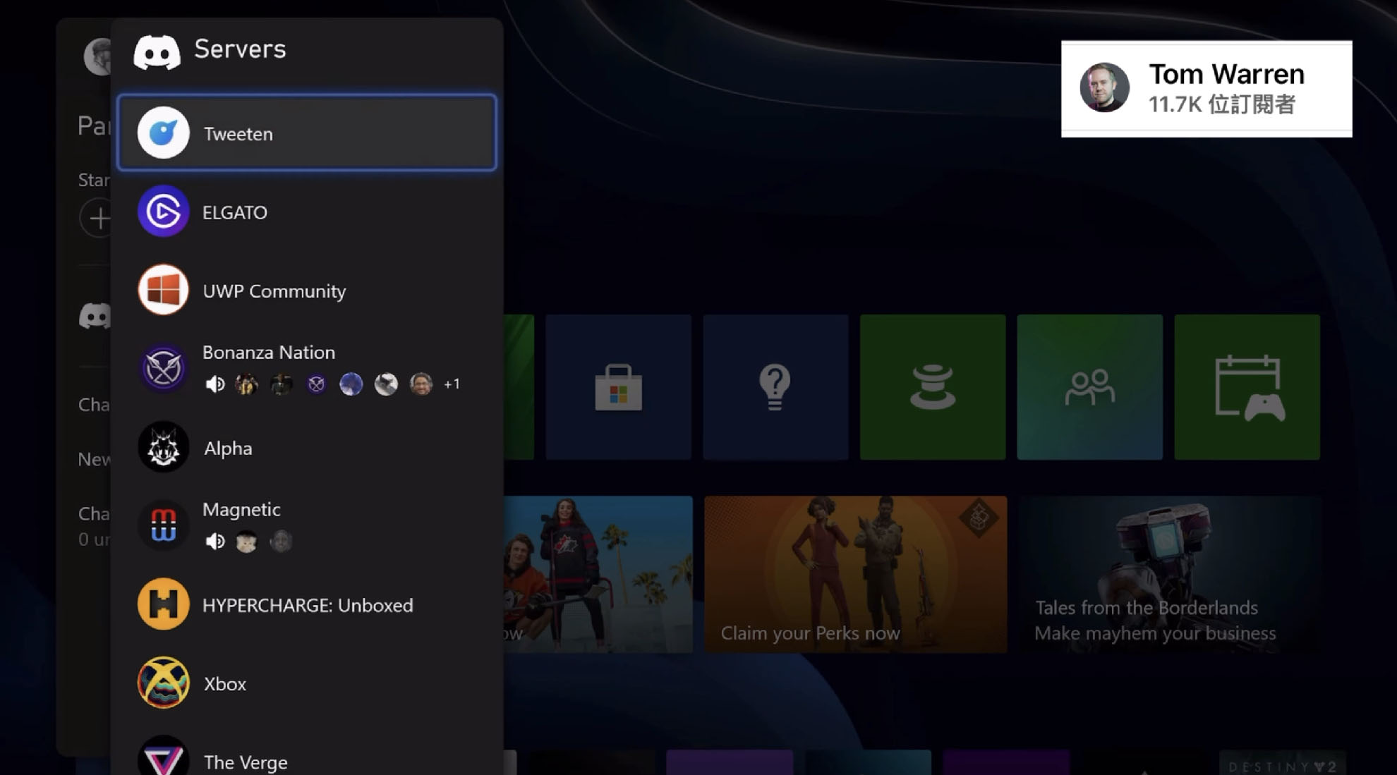
Task: Click the Magnetic server name
Action: click(x=241, y=509)
